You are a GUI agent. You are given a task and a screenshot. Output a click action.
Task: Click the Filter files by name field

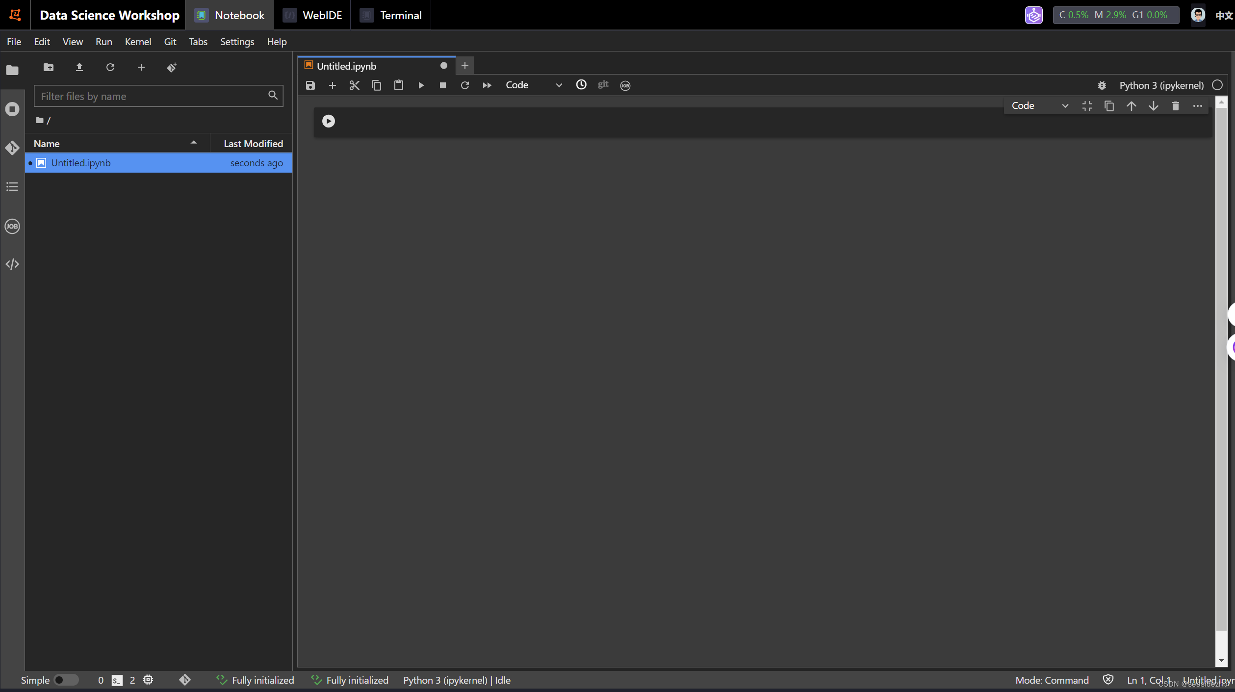click(152, 96)
